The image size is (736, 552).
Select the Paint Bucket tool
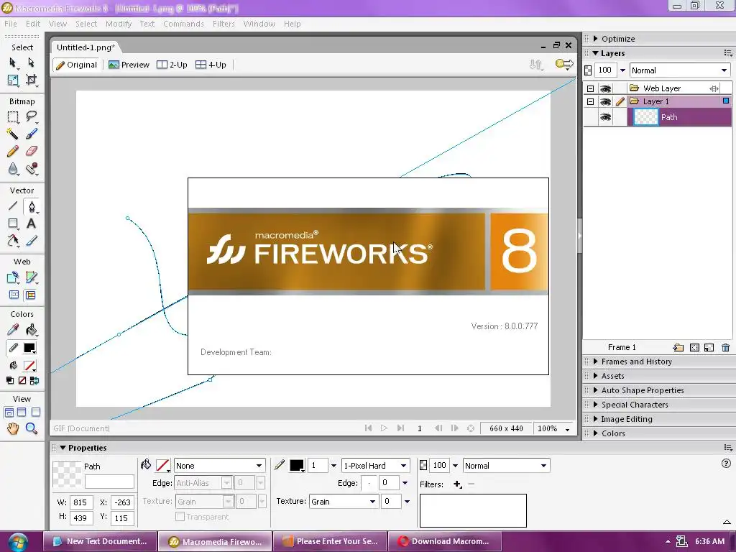click(31, 330)
